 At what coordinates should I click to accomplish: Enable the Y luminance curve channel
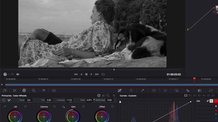211,101
